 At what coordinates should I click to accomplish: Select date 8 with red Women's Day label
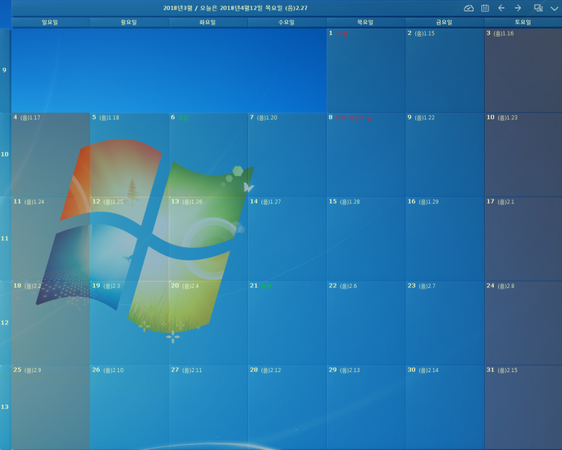coord(366,154)
